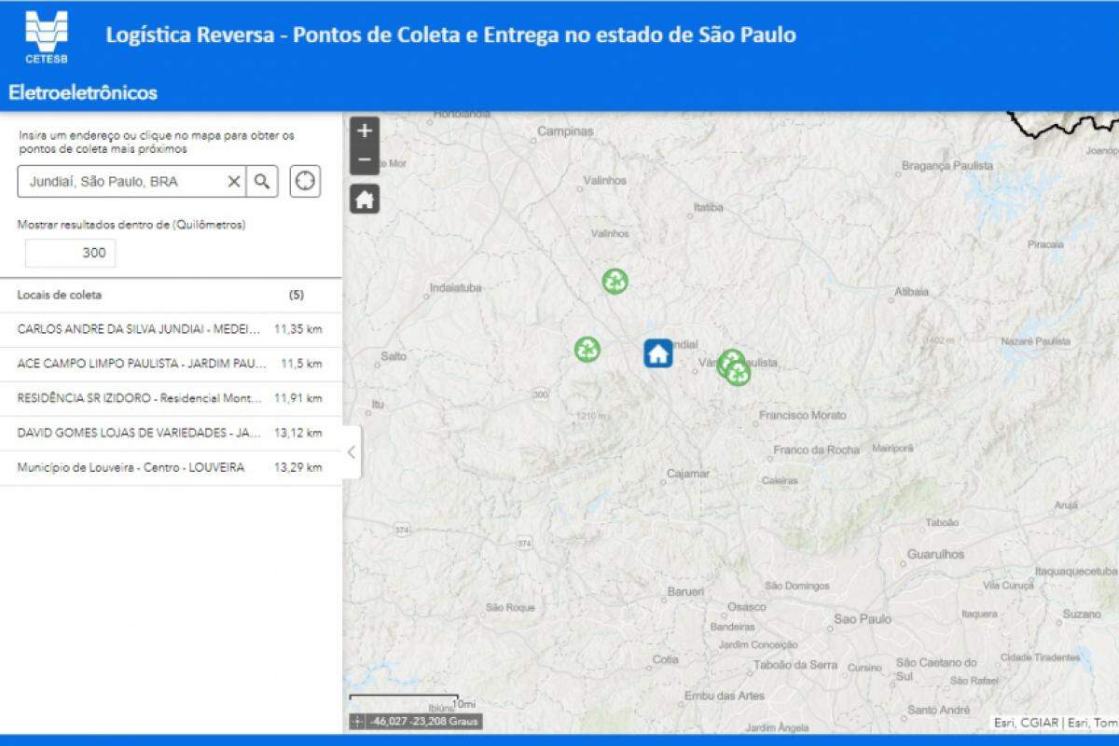The image size is (1119, 746).
Task: Zoom out on the map
Action: pos(365,160)
